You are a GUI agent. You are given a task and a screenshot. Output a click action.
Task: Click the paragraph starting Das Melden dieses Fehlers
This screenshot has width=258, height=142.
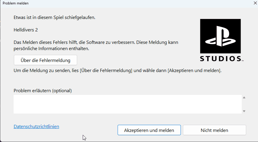click(96, 45)
